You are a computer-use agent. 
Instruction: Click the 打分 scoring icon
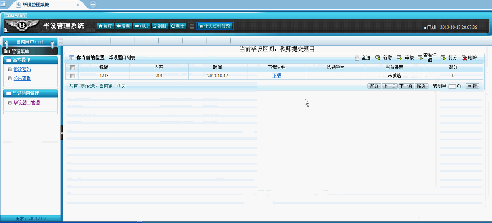pos(443,58)
